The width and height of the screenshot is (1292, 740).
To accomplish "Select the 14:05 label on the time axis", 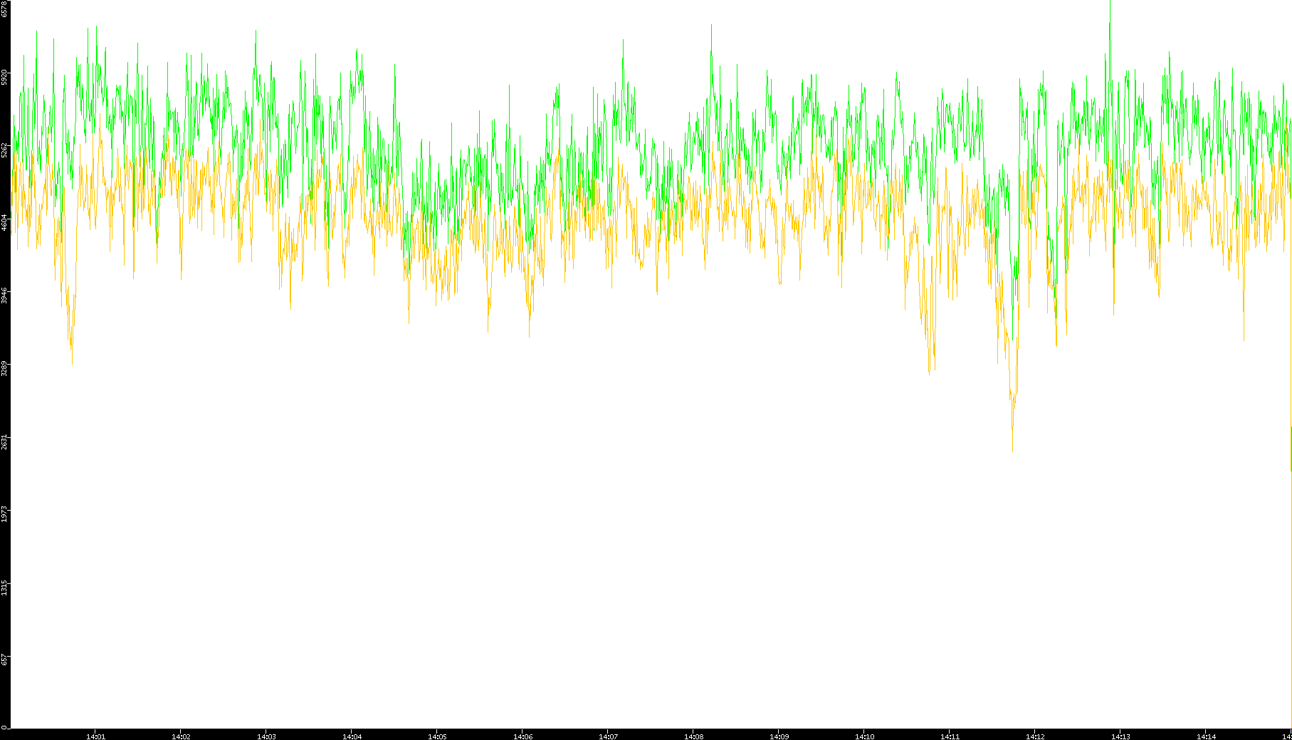I will pos(437,736).
